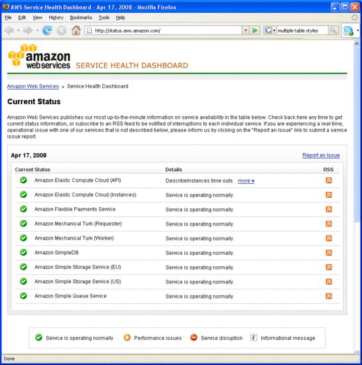Open RSS feed for Simple Storage Service (EU)
This screenshot has width=362, height=365.
click(329, 267)
